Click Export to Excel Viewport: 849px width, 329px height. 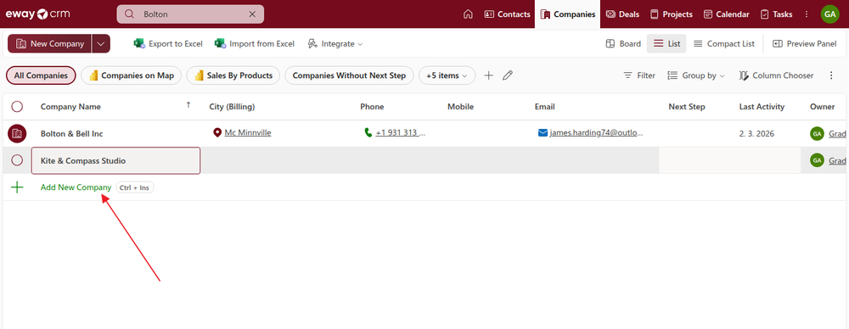click(168, 44)
